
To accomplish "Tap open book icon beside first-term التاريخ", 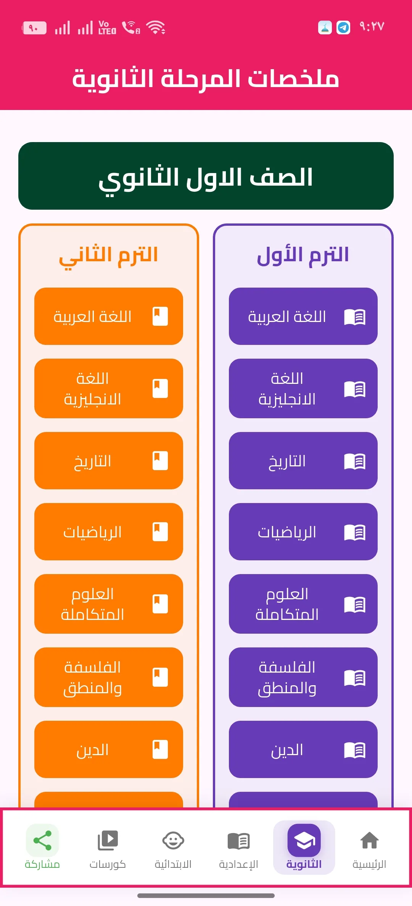I will pos(355,461).
